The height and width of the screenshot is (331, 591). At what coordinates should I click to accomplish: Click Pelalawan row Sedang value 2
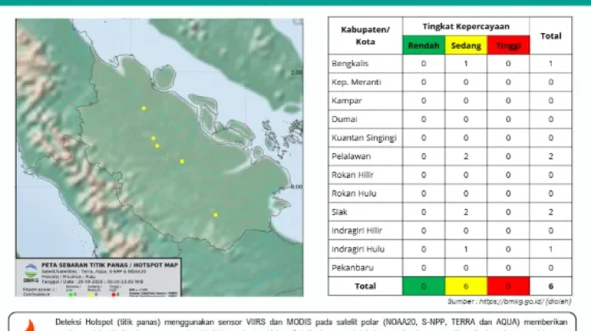pos(466,156)
